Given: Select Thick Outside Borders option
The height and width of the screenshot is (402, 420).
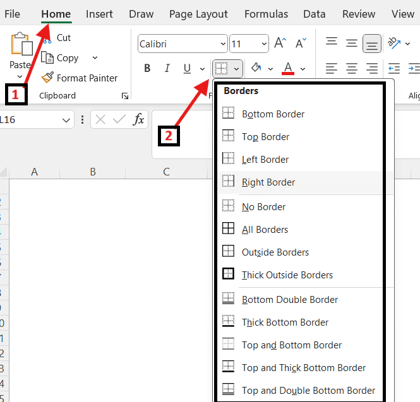Looking at the screenshot, I should 287,275.
